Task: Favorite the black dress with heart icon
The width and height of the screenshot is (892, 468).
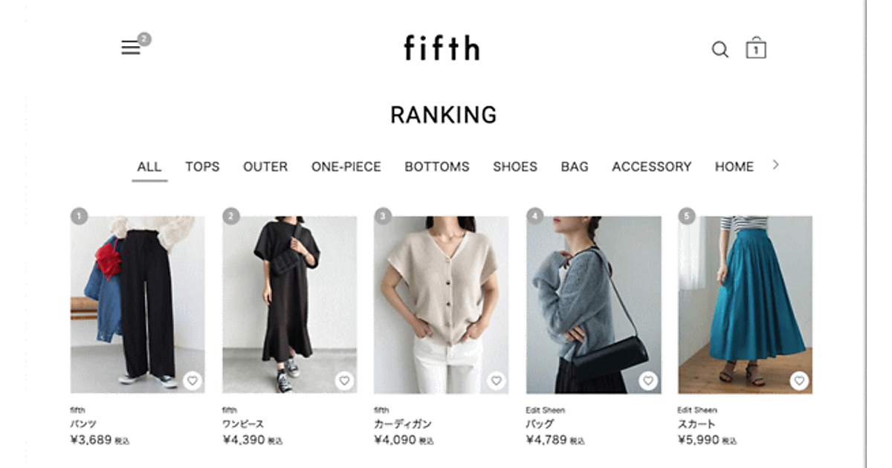Action: click(x=343, y=381)
